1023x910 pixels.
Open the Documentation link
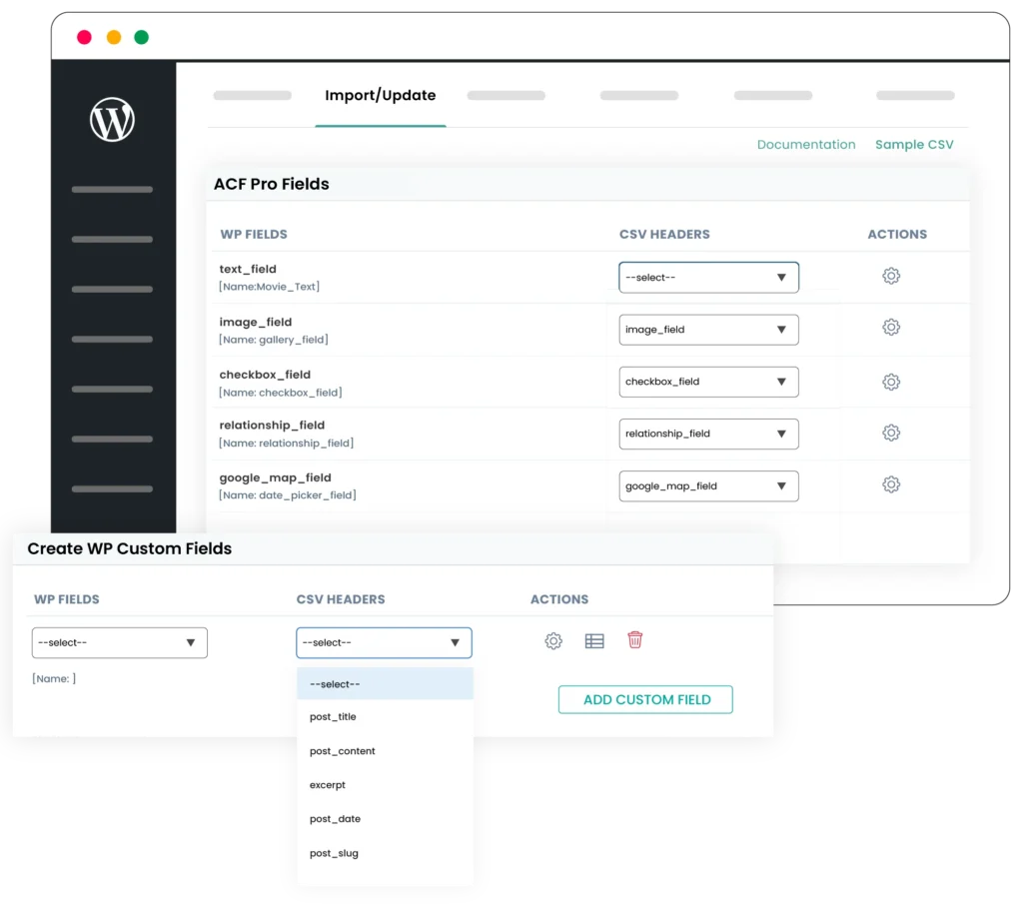[806, 144]
